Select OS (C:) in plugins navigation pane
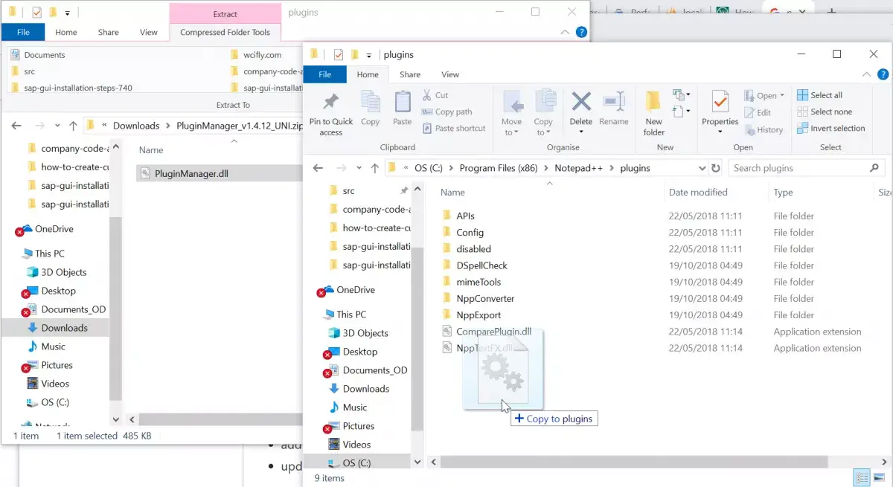The image size is (893, 487). click(356, 462)
